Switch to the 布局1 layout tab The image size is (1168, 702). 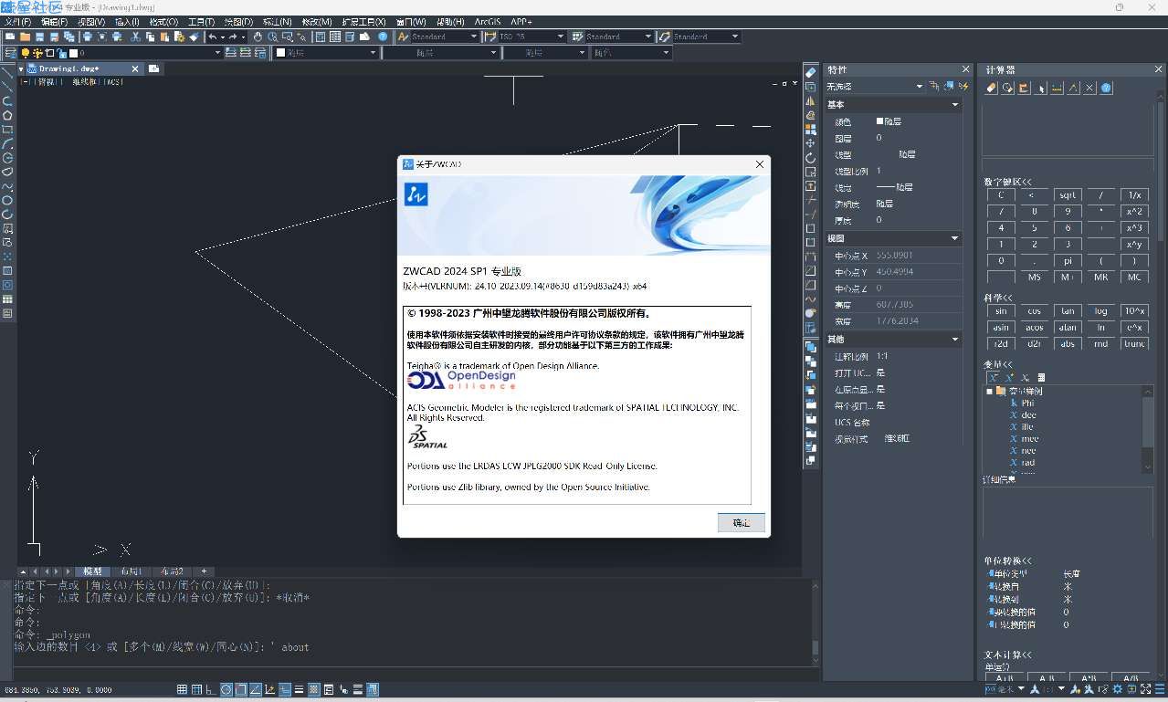click(130, 571)
